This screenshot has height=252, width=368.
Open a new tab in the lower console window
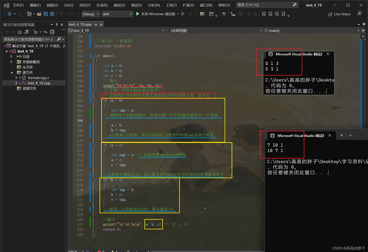click(342, 135)
